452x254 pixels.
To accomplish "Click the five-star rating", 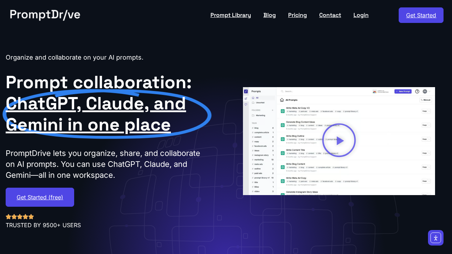I will pyautogui.click(x=20, y=217).
